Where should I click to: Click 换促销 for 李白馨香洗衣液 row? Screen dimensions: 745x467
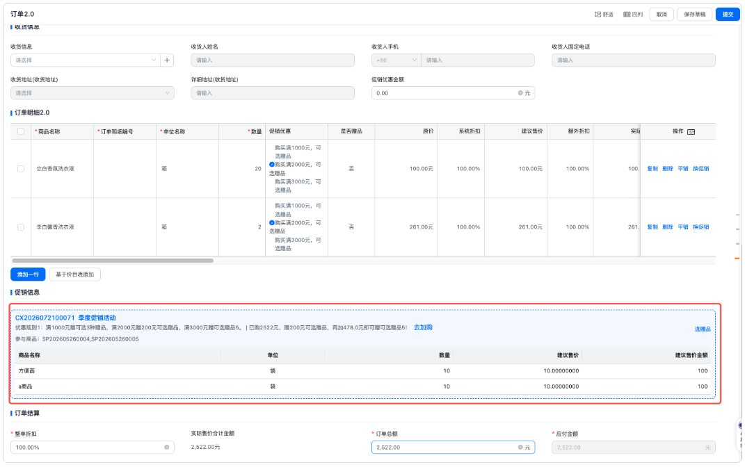tap(700, 227)
